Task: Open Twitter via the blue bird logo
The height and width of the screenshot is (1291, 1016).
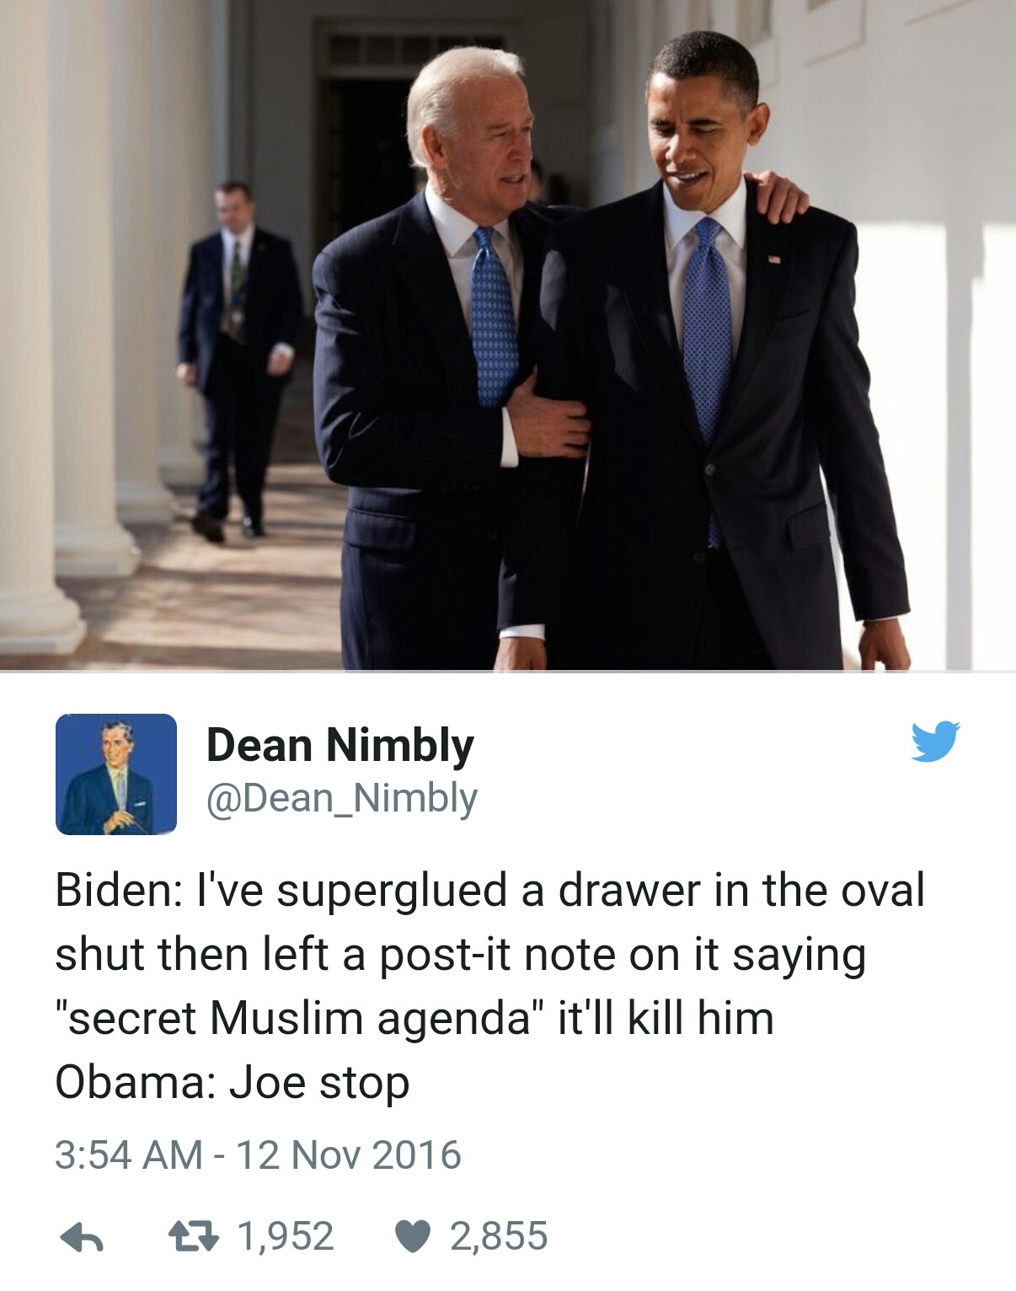Action: (x=935, y=741)
